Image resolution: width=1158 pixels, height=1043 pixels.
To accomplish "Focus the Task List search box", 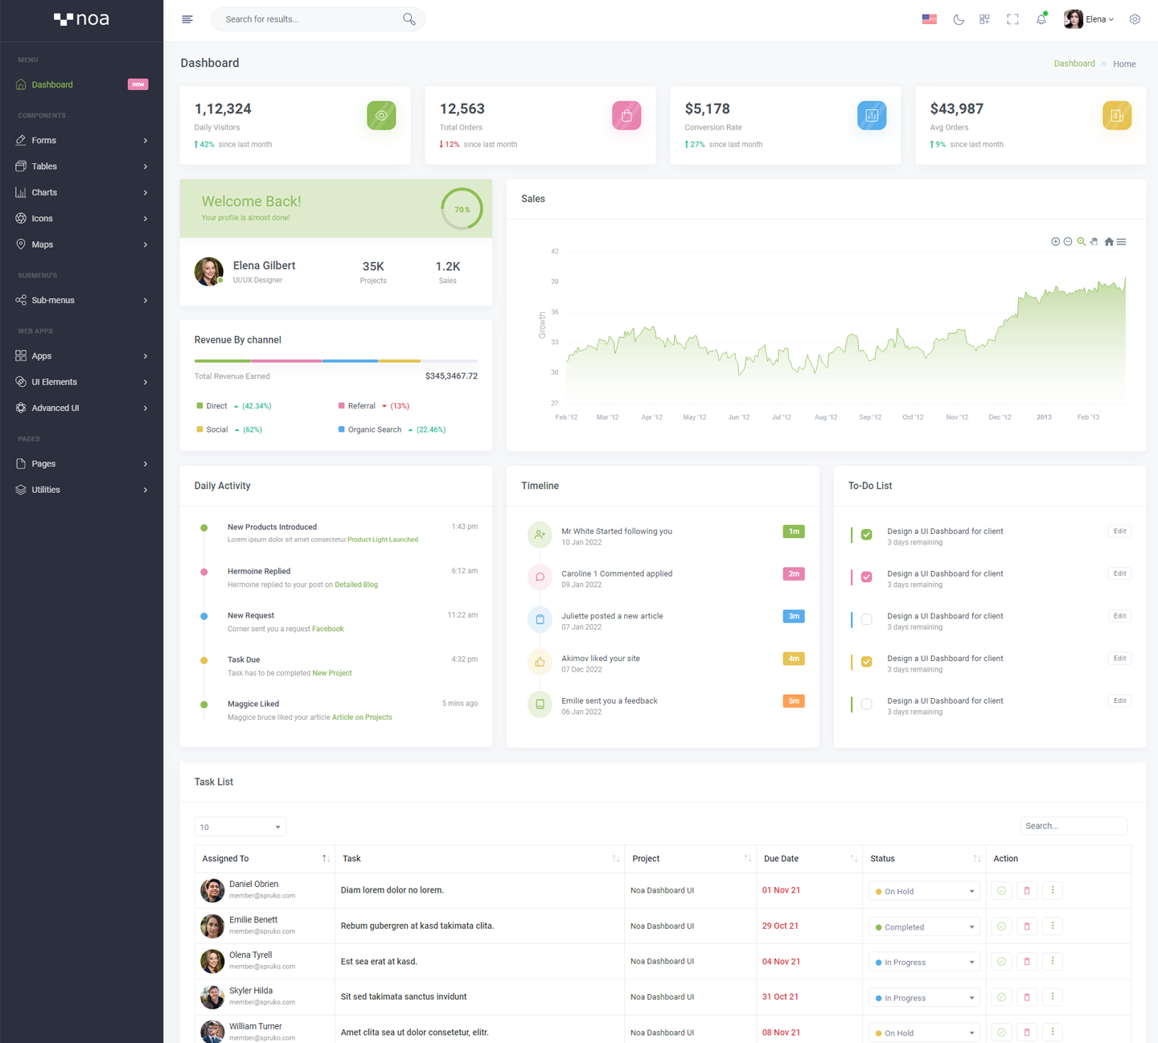I will coord(1074,826).
